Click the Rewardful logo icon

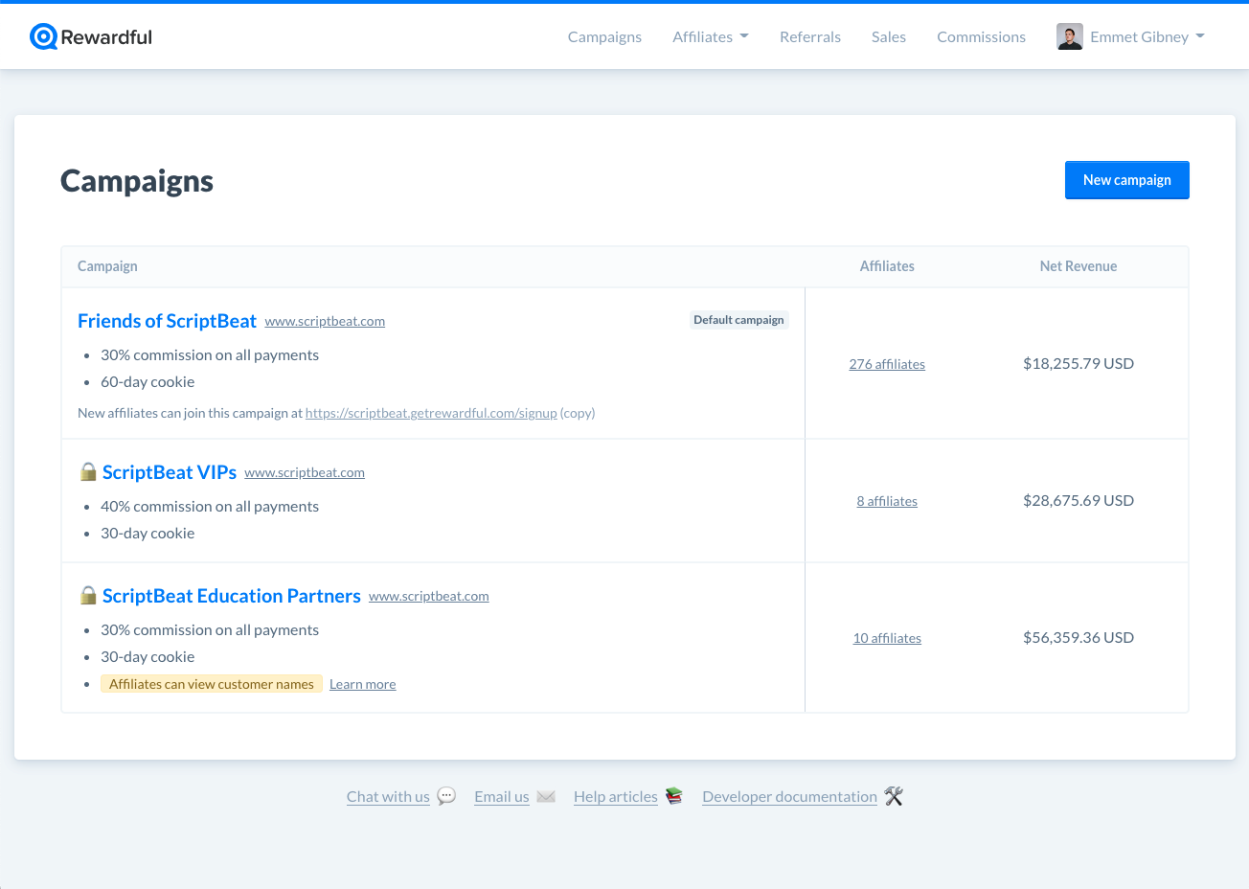(43, 36)
